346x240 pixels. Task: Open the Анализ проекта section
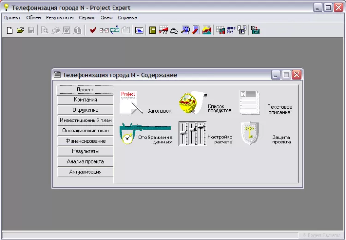[x=85, y=162]
